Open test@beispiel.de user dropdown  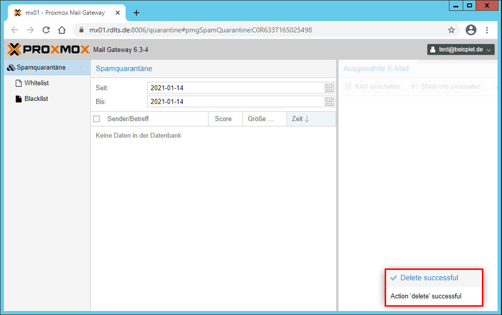pos(461,49)
